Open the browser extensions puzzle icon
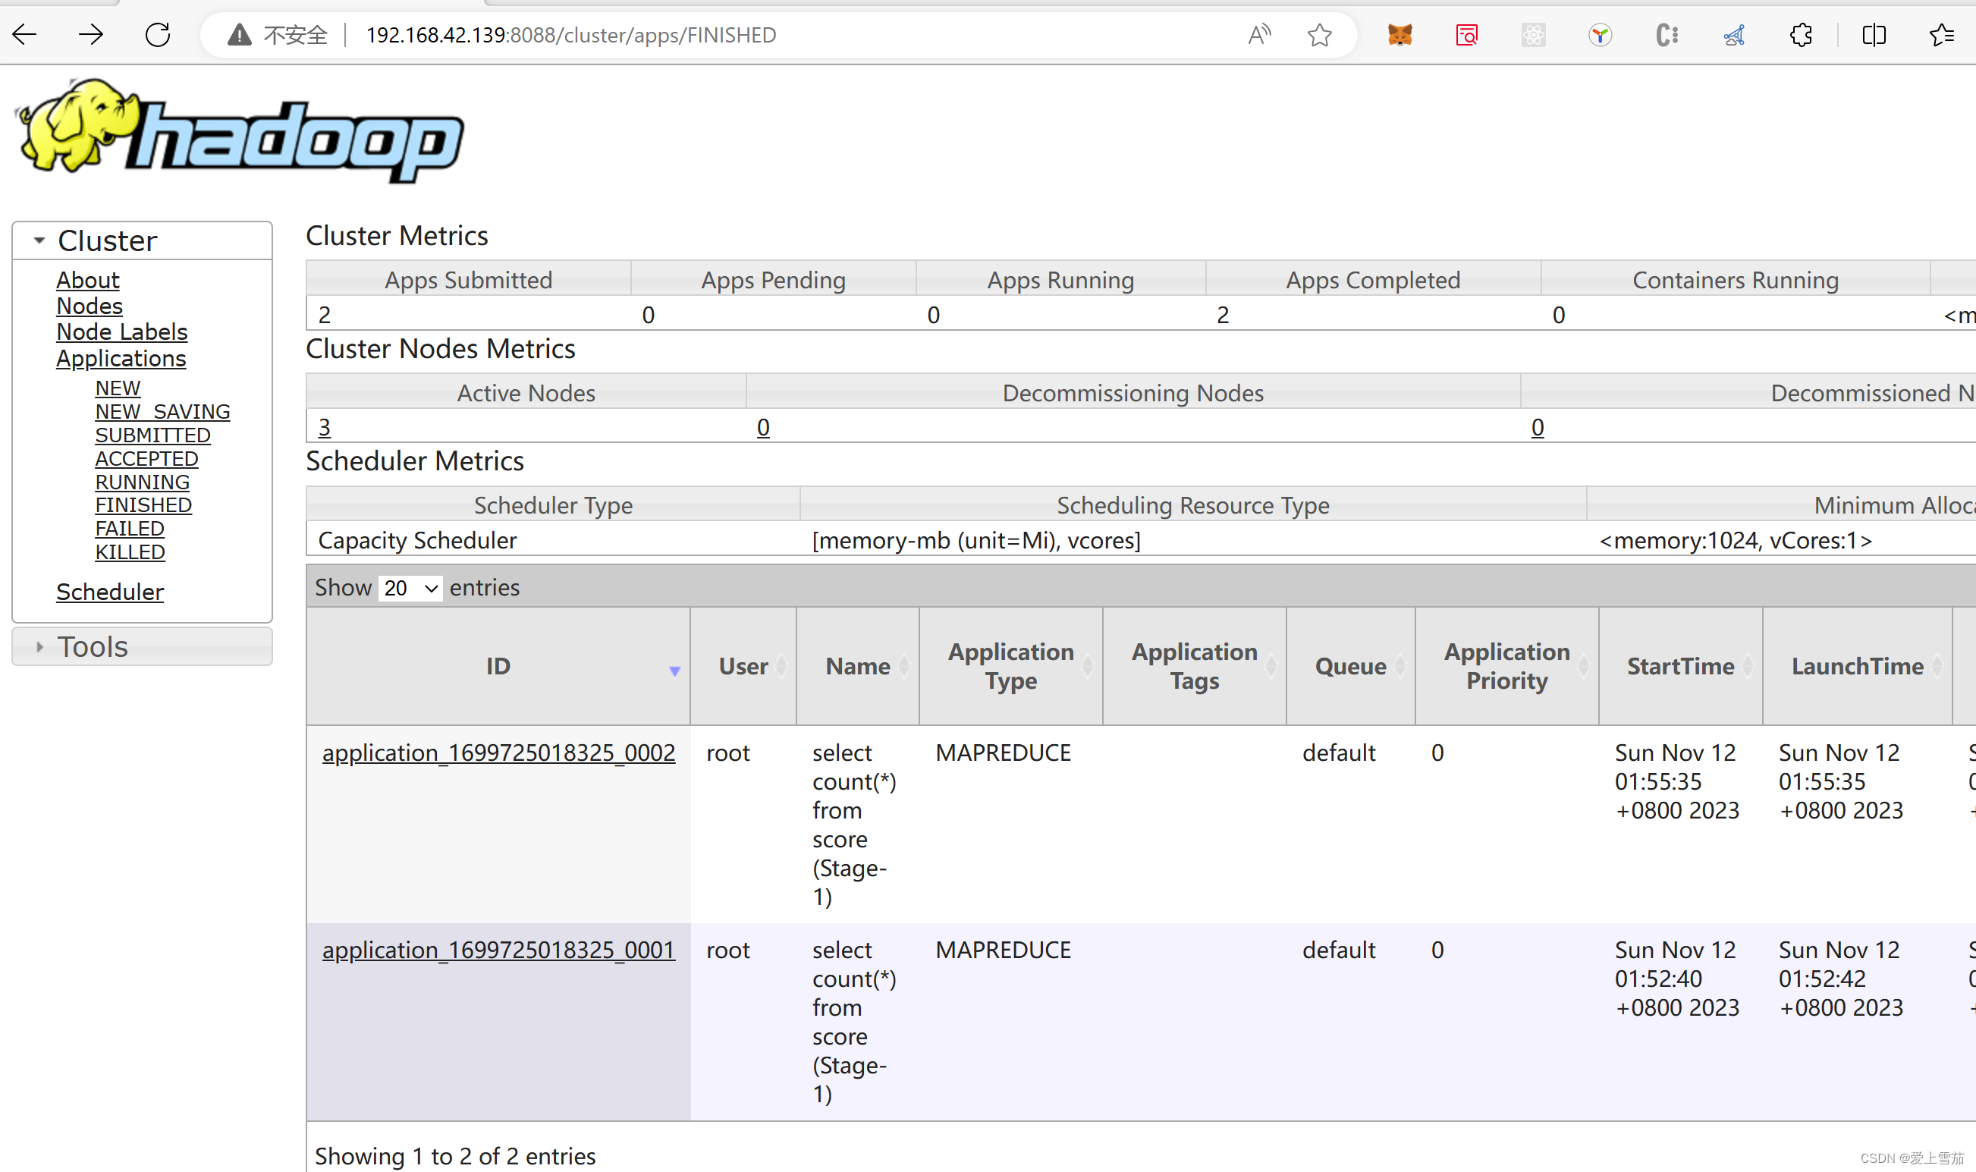The width and height of the screenshot is (1976, 1172). (1801, 35)
